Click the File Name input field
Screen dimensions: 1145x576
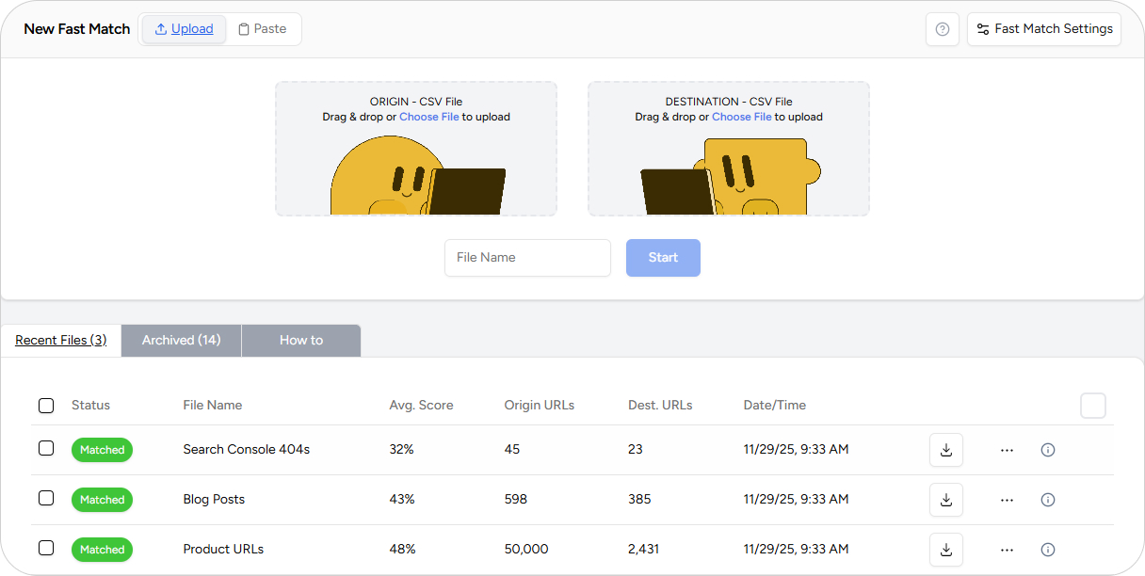[527, 258]
